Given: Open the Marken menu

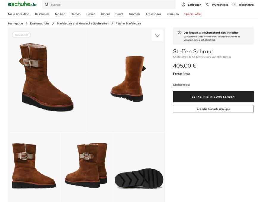Looking at the screenshot, I should (x=60, y=14).
